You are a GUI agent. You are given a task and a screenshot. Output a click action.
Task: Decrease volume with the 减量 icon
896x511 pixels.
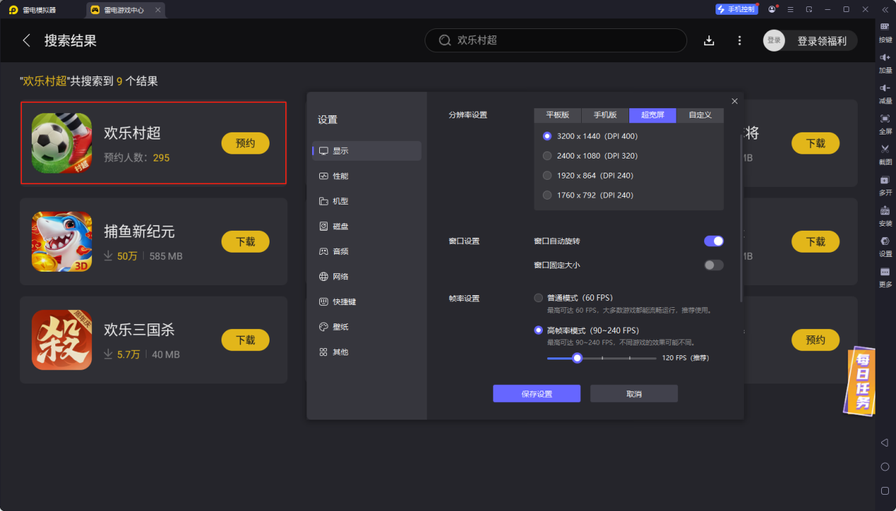[x=885, y=93]
